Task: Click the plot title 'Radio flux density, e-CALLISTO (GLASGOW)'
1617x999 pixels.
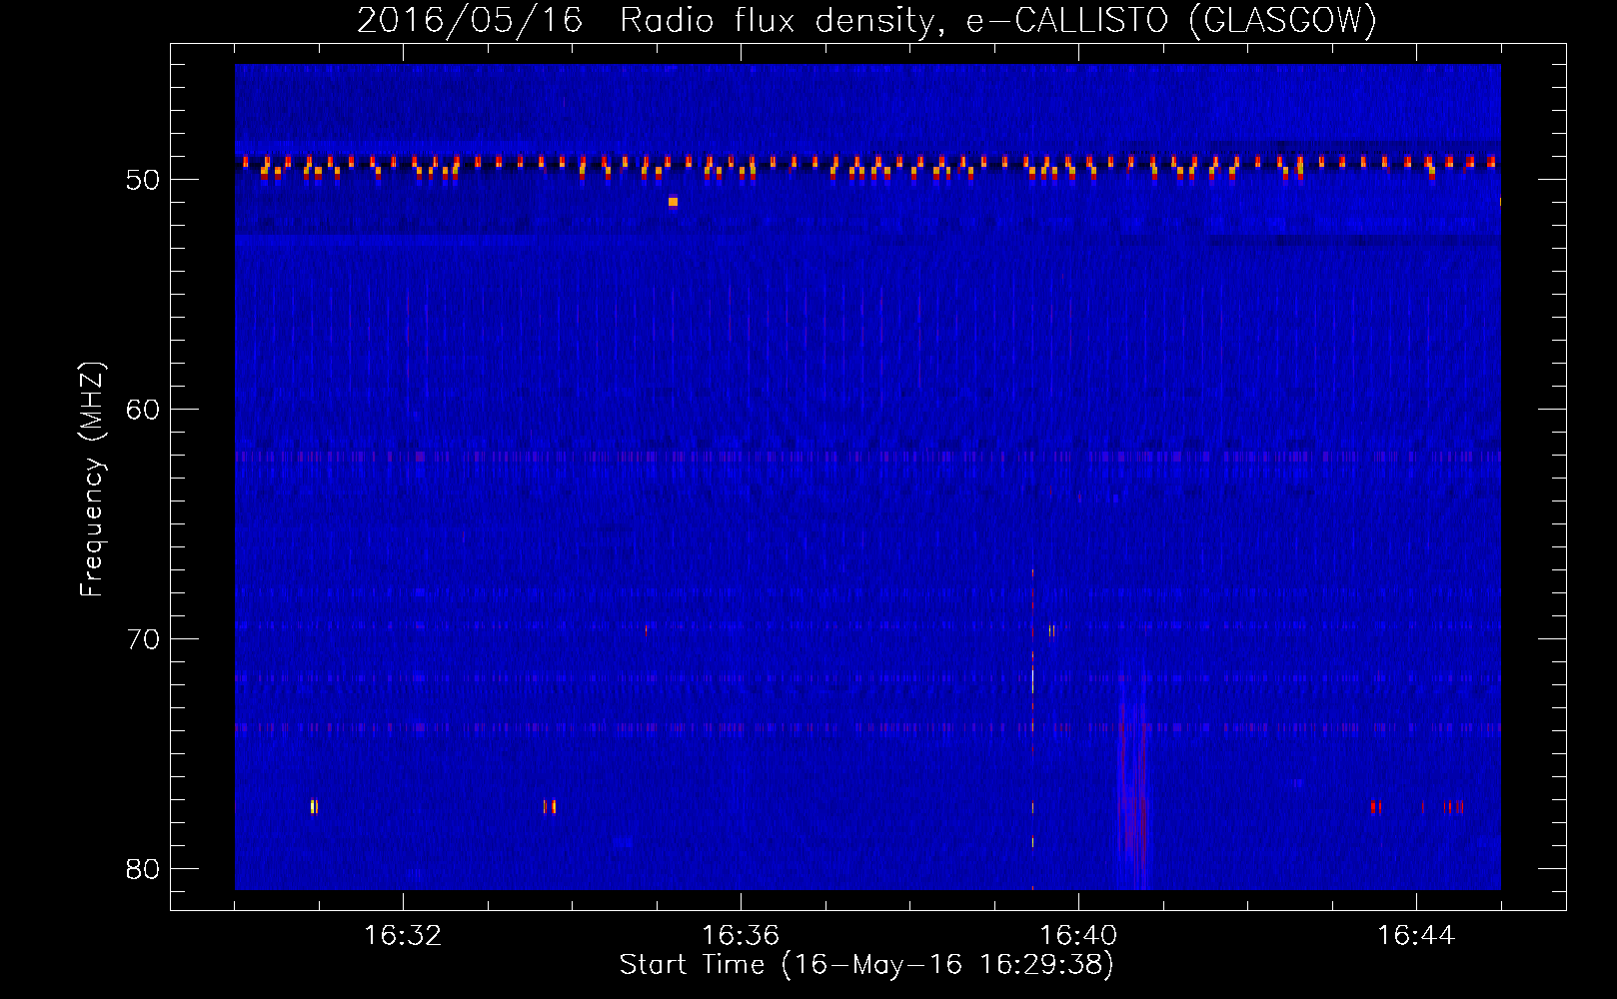Action: coord(998,20)
